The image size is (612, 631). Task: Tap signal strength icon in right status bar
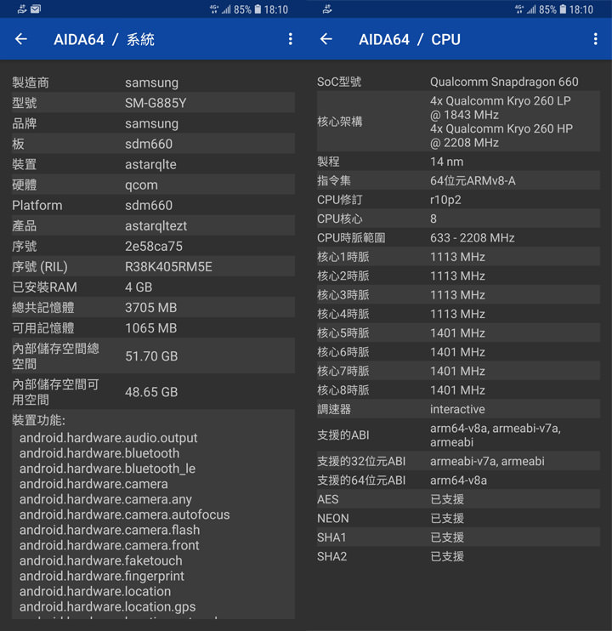(x=531, y=9)
